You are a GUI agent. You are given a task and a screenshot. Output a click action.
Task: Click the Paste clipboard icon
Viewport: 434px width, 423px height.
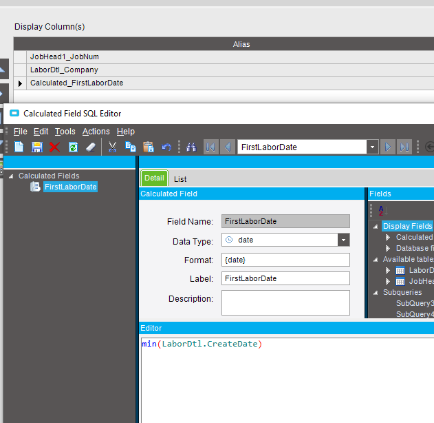coord(149,147)
